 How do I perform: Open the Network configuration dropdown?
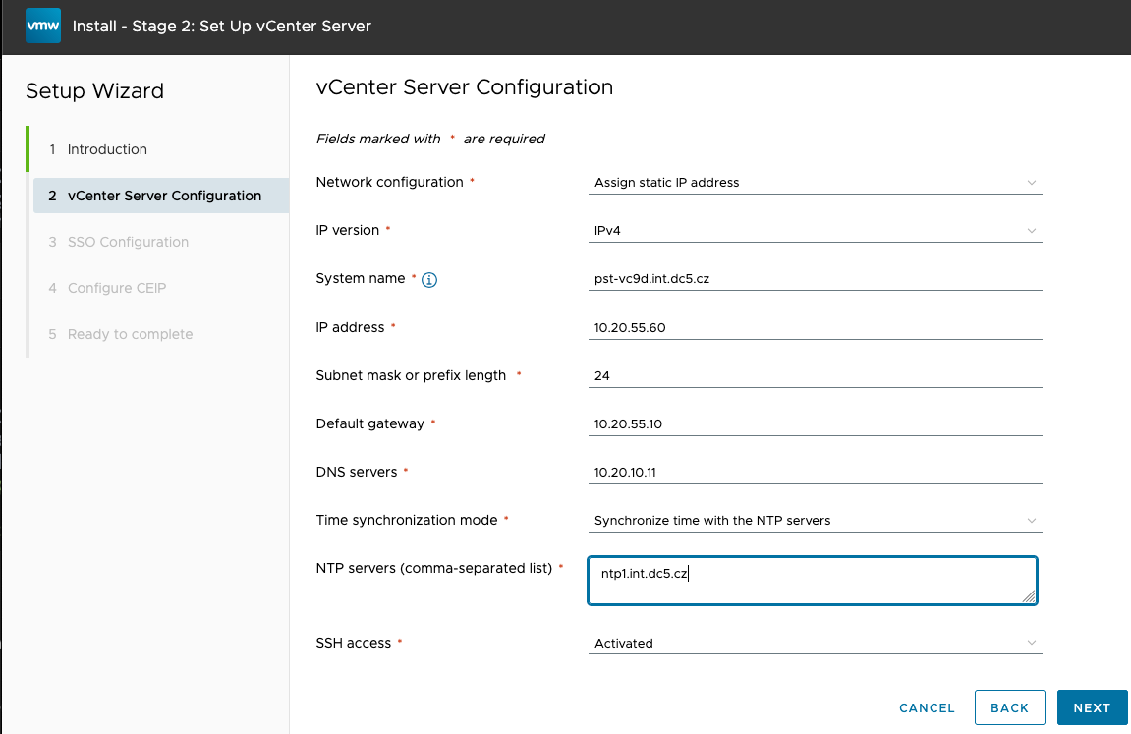(815, 183)
